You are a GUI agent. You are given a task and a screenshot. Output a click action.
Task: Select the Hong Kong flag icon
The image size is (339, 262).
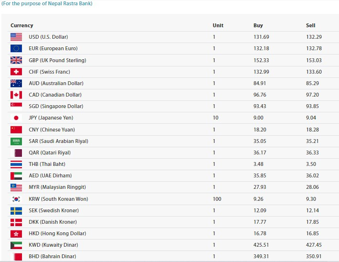16,233
